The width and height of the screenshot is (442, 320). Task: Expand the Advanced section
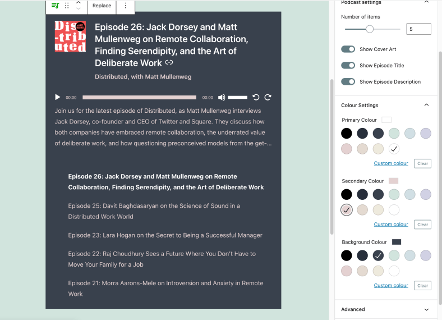pyautogui.click(x=426, y=309)
